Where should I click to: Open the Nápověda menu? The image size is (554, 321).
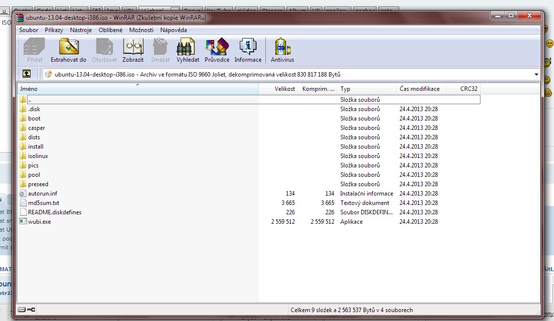click(x=174, y=30)
